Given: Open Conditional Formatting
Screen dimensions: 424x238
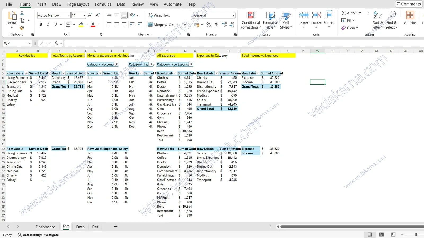Looking at the screenshot, I should tap(251, 20).
